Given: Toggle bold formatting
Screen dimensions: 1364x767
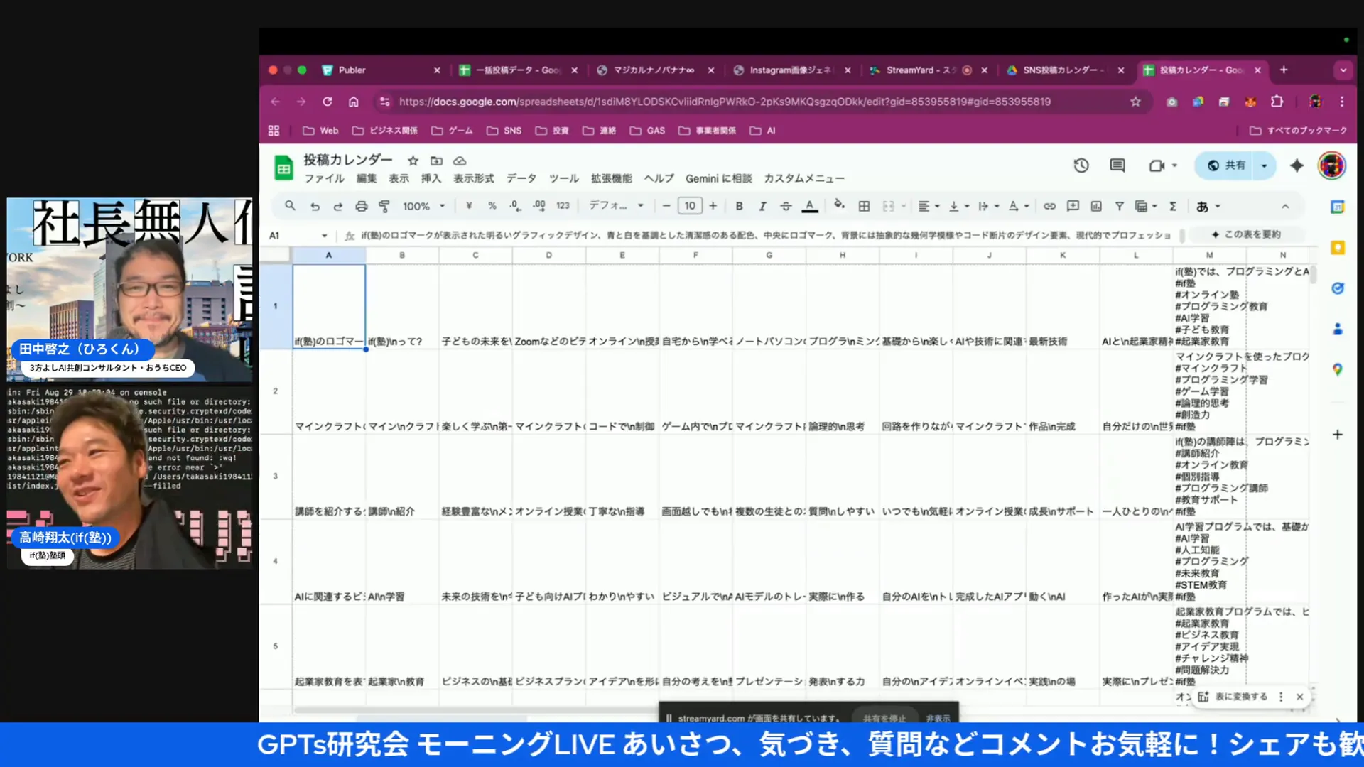Looking at the screenshot, I should (739, 205).
